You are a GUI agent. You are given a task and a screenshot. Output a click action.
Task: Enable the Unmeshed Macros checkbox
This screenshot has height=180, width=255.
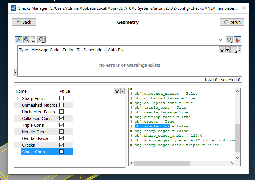coord(62,105)
